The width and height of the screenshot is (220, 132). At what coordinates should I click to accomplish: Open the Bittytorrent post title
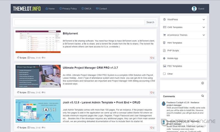tap(70, 33)
